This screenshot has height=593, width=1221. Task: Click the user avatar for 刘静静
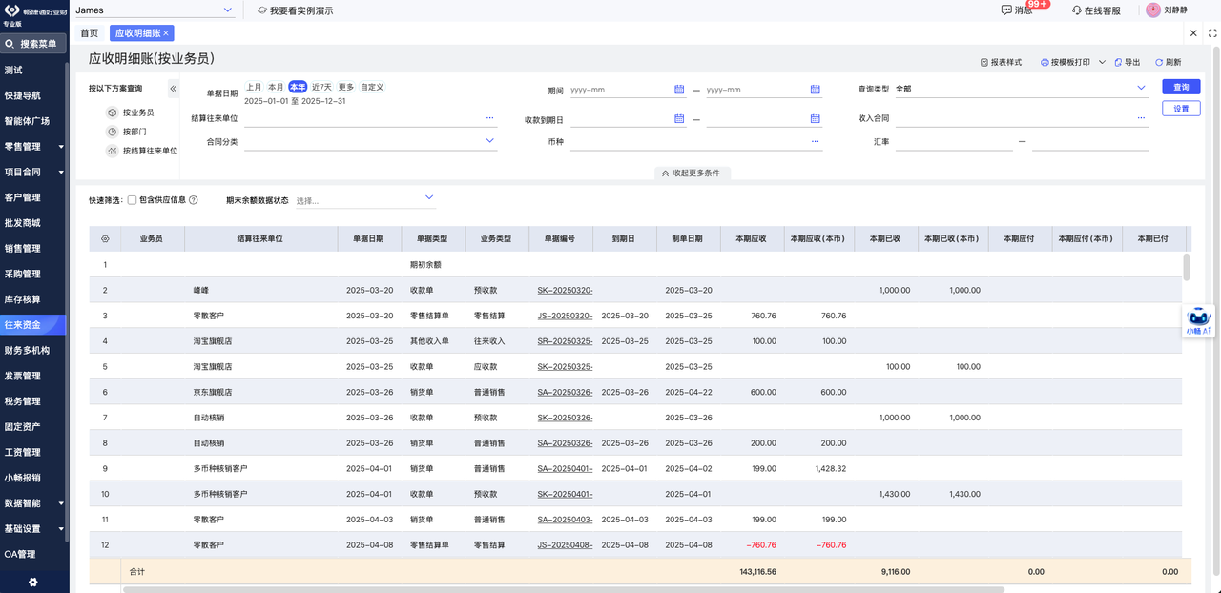click(x=1153, y=10)
